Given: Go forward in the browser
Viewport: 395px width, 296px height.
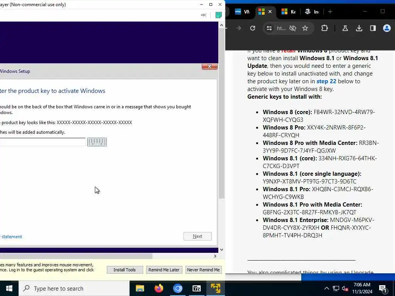Looking at the screenshot, I should pyautogui.click(x=238, y=28).
